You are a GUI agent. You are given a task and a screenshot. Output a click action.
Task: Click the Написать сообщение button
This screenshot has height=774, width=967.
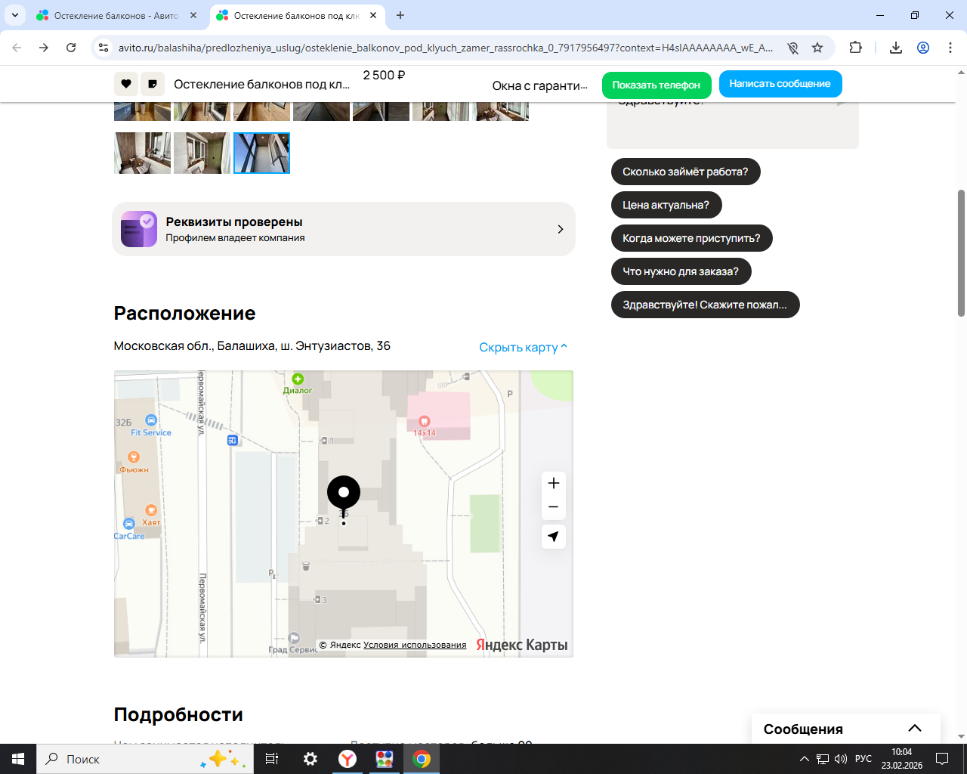click(x=780, y=84)
